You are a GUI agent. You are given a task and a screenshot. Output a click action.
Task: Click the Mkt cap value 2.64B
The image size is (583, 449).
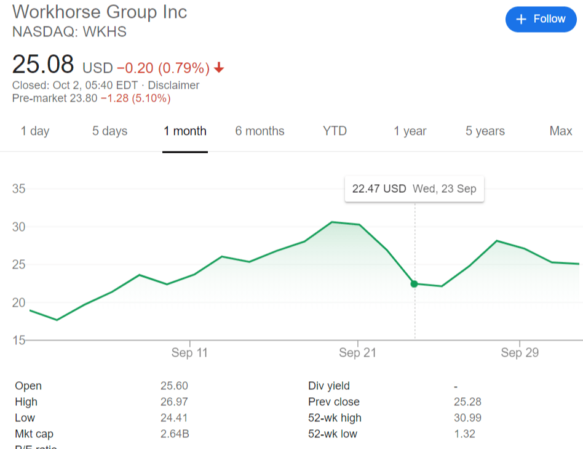[x=175, y=434]
